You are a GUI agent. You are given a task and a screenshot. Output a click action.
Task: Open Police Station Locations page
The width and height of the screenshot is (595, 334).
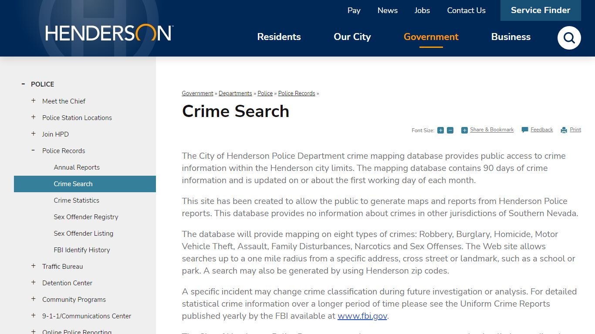[x=77, y=118]
